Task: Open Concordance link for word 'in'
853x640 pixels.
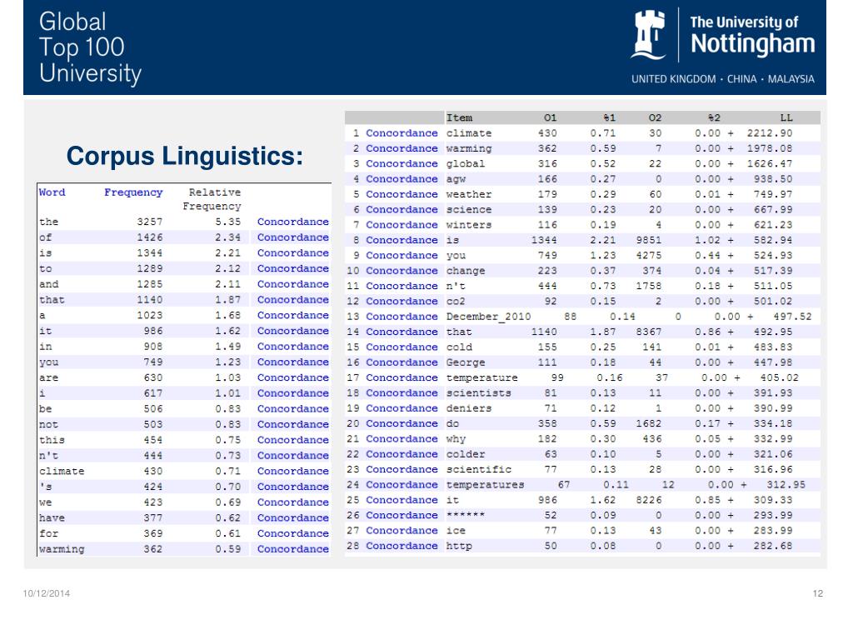Action: (292, 346)
